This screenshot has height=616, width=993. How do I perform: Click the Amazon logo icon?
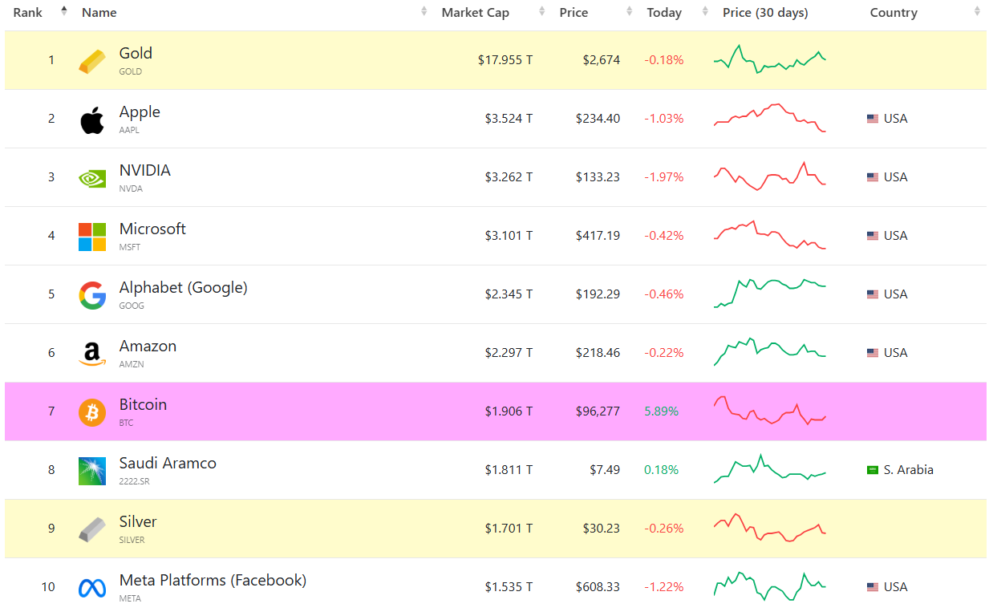91,354
